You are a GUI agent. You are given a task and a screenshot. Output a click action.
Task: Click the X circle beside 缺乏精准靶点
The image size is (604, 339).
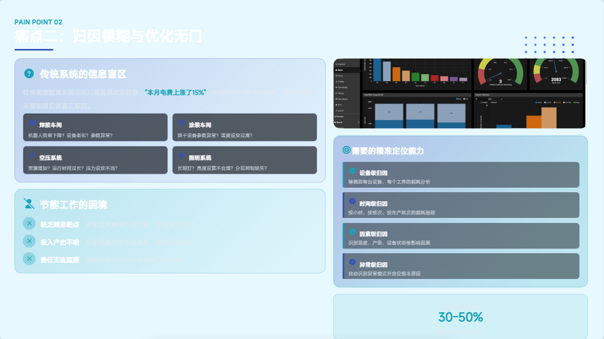point(29,223)
